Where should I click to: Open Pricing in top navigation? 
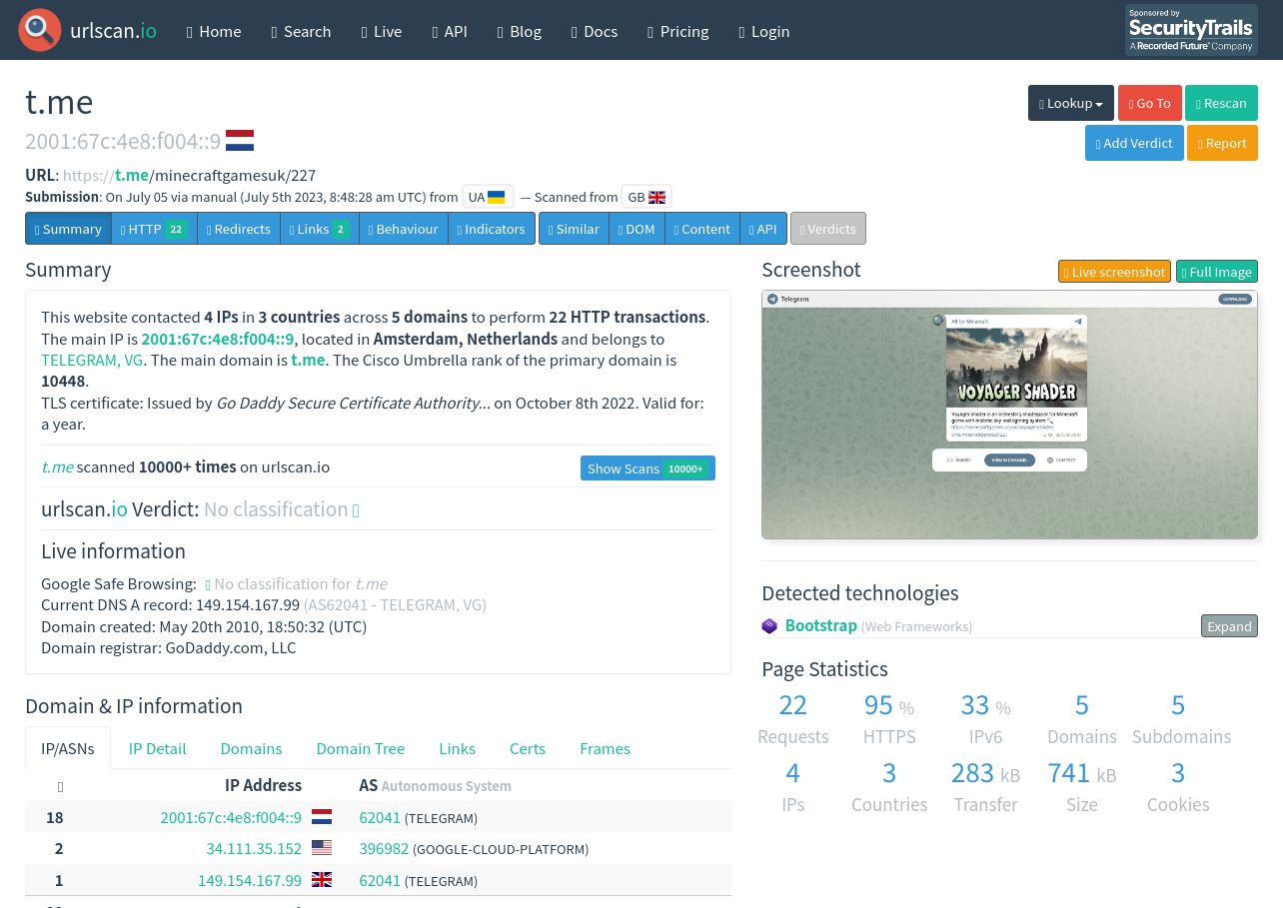678,31
